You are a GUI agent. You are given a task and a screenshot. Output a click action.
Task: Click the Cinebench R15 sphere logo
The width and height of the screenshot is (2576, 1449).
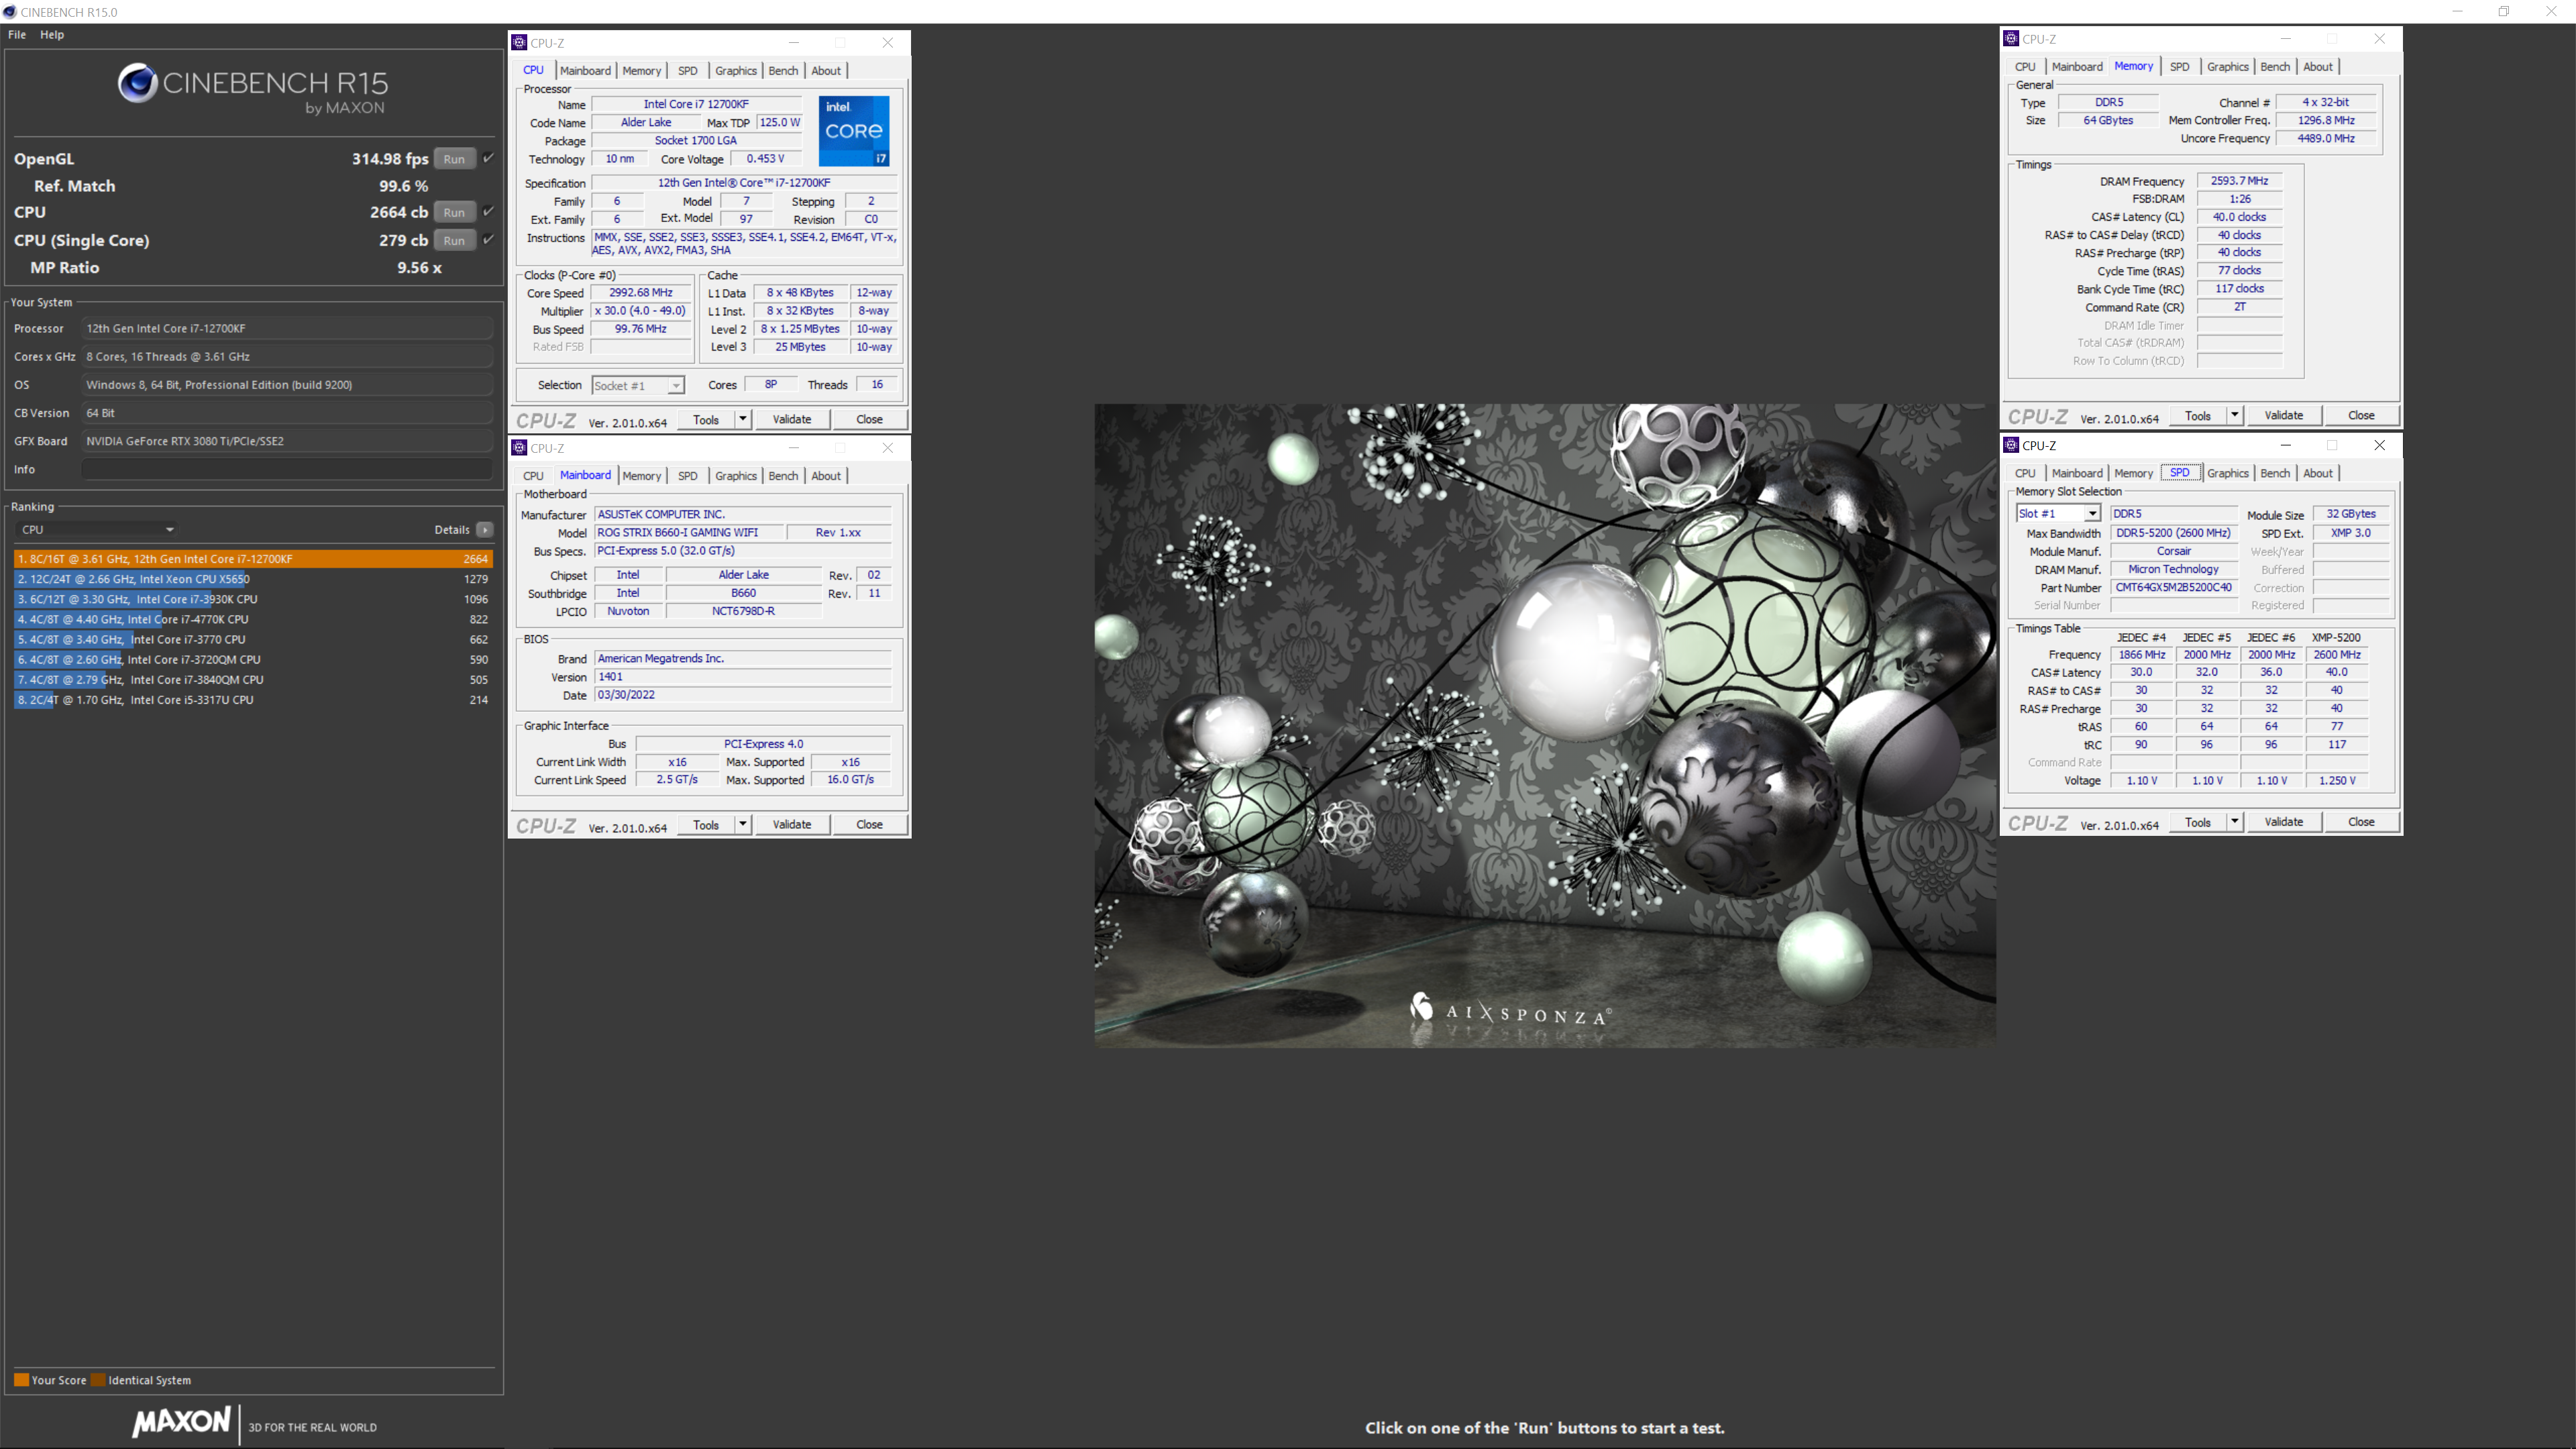[x=137, y=83]
